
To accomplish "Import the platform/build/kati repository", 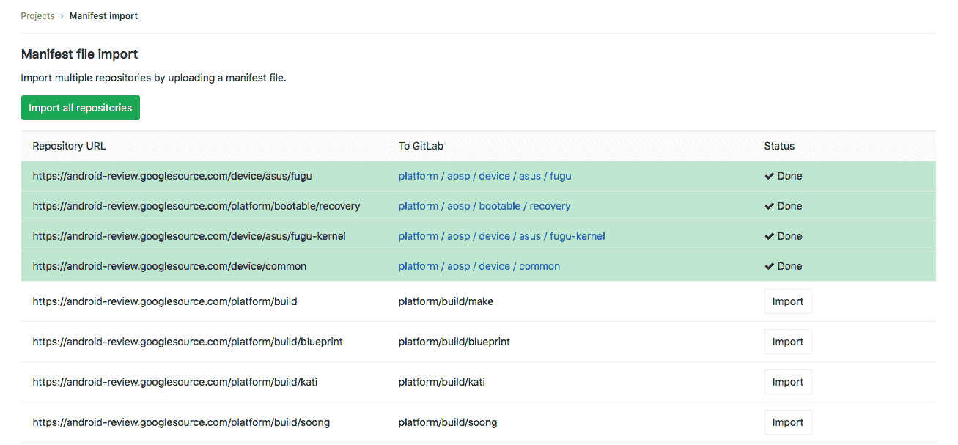I will coord(788,381).
